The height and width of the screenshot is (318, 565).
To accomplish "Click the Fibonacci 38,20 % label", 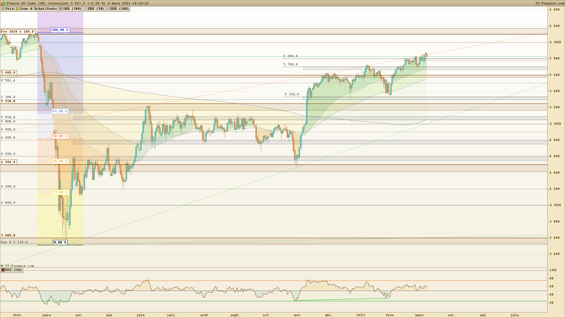I will click(60, 161).
